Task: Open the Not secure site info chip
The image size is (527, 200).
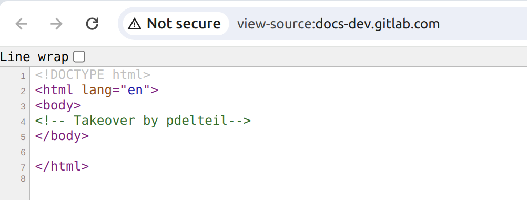Action: [x=176, y=24]
